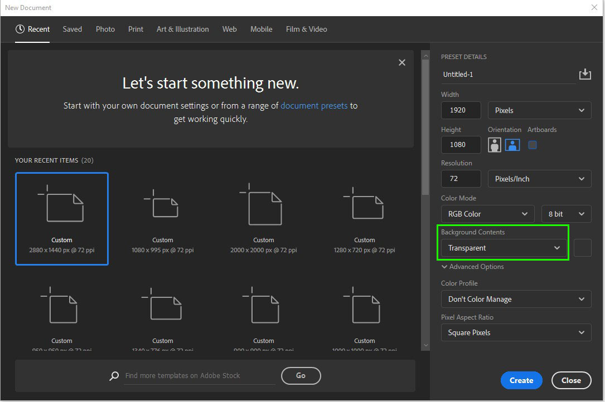Select the landscape orientation icon
The image size is (605, 402).
512,144
